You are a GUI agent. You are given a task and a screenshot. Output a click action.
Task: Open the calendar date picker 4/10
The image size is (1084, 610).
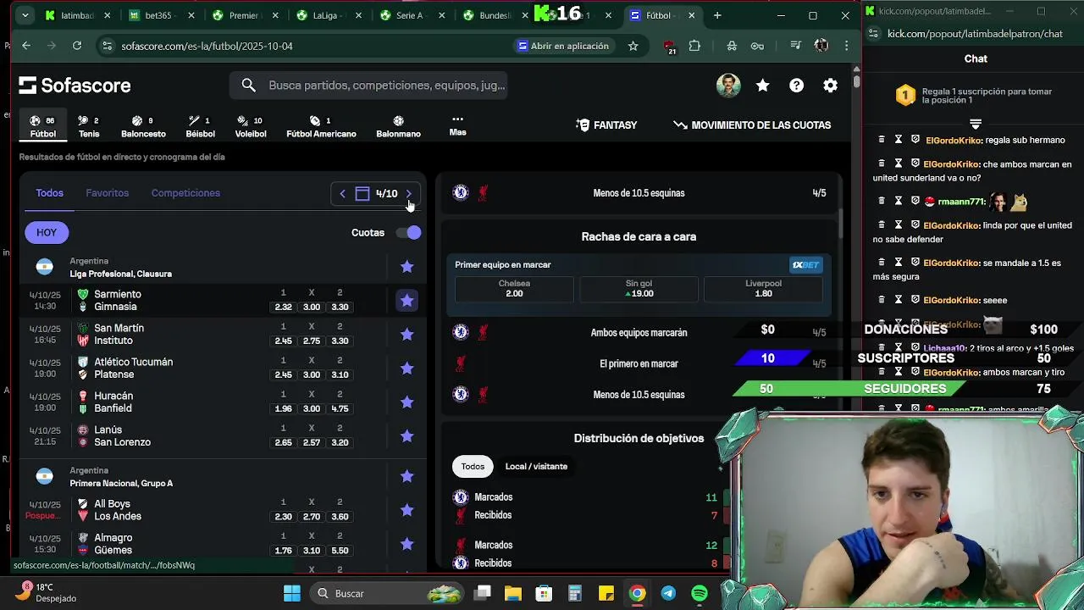coord(376,194)
